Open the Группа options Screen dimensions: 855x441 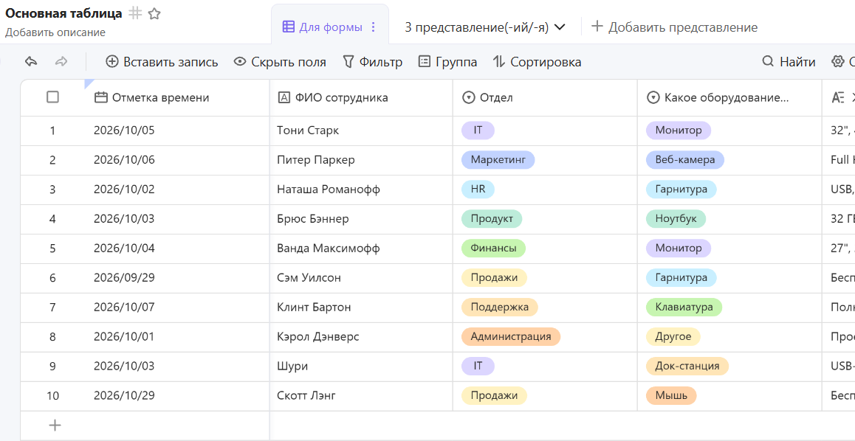point(447,62)
